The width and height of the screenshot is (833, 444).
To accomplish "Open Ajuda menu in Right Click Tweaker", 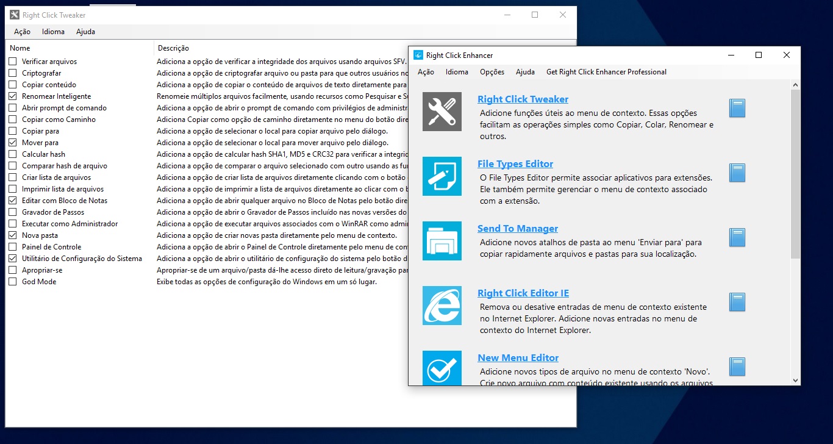I will click(x=85, y=32).
